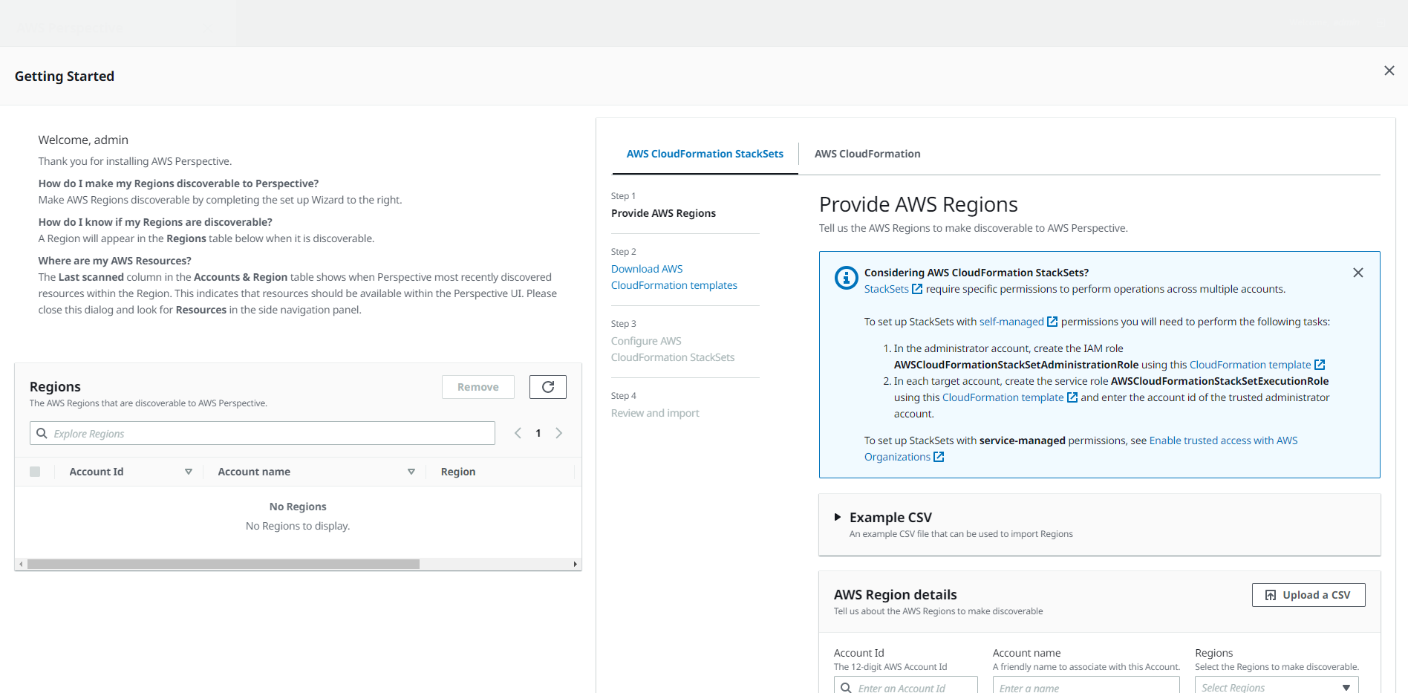
Task: Click the Remove button in Regions
Action: tap(478, 387)
